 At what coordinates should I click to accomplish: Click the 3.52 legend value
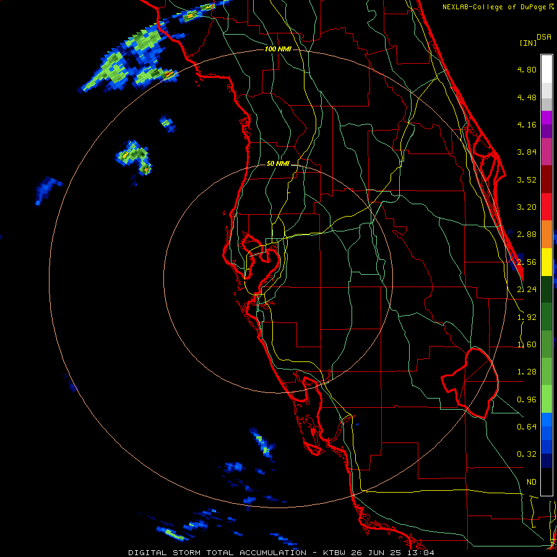pyautogui.click(x=527, y=179)
